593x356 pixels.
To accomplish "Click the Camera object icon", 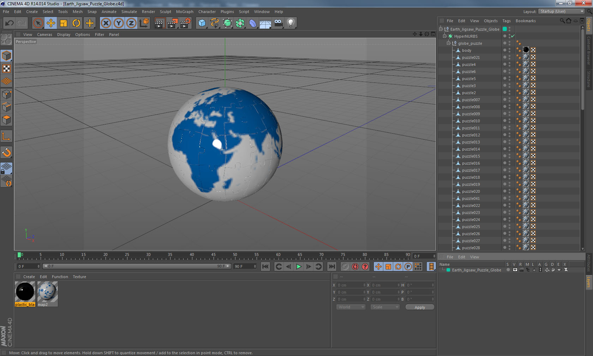I will tap(278, 23).
